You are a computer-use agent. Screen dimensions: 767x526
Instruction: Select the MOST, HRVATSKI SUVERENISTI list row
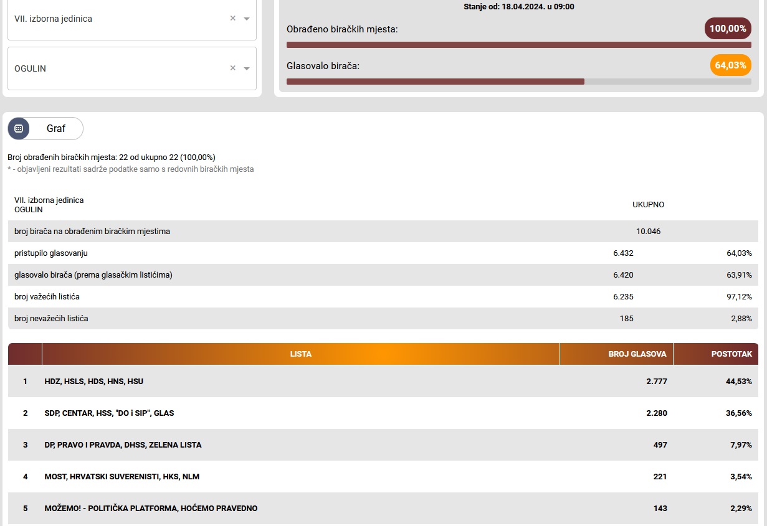[121, 477]
